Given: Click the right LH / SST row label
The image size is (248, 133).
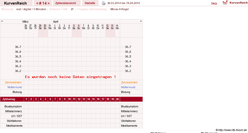Looking at the screenshot, I should [x=126, y=116].
